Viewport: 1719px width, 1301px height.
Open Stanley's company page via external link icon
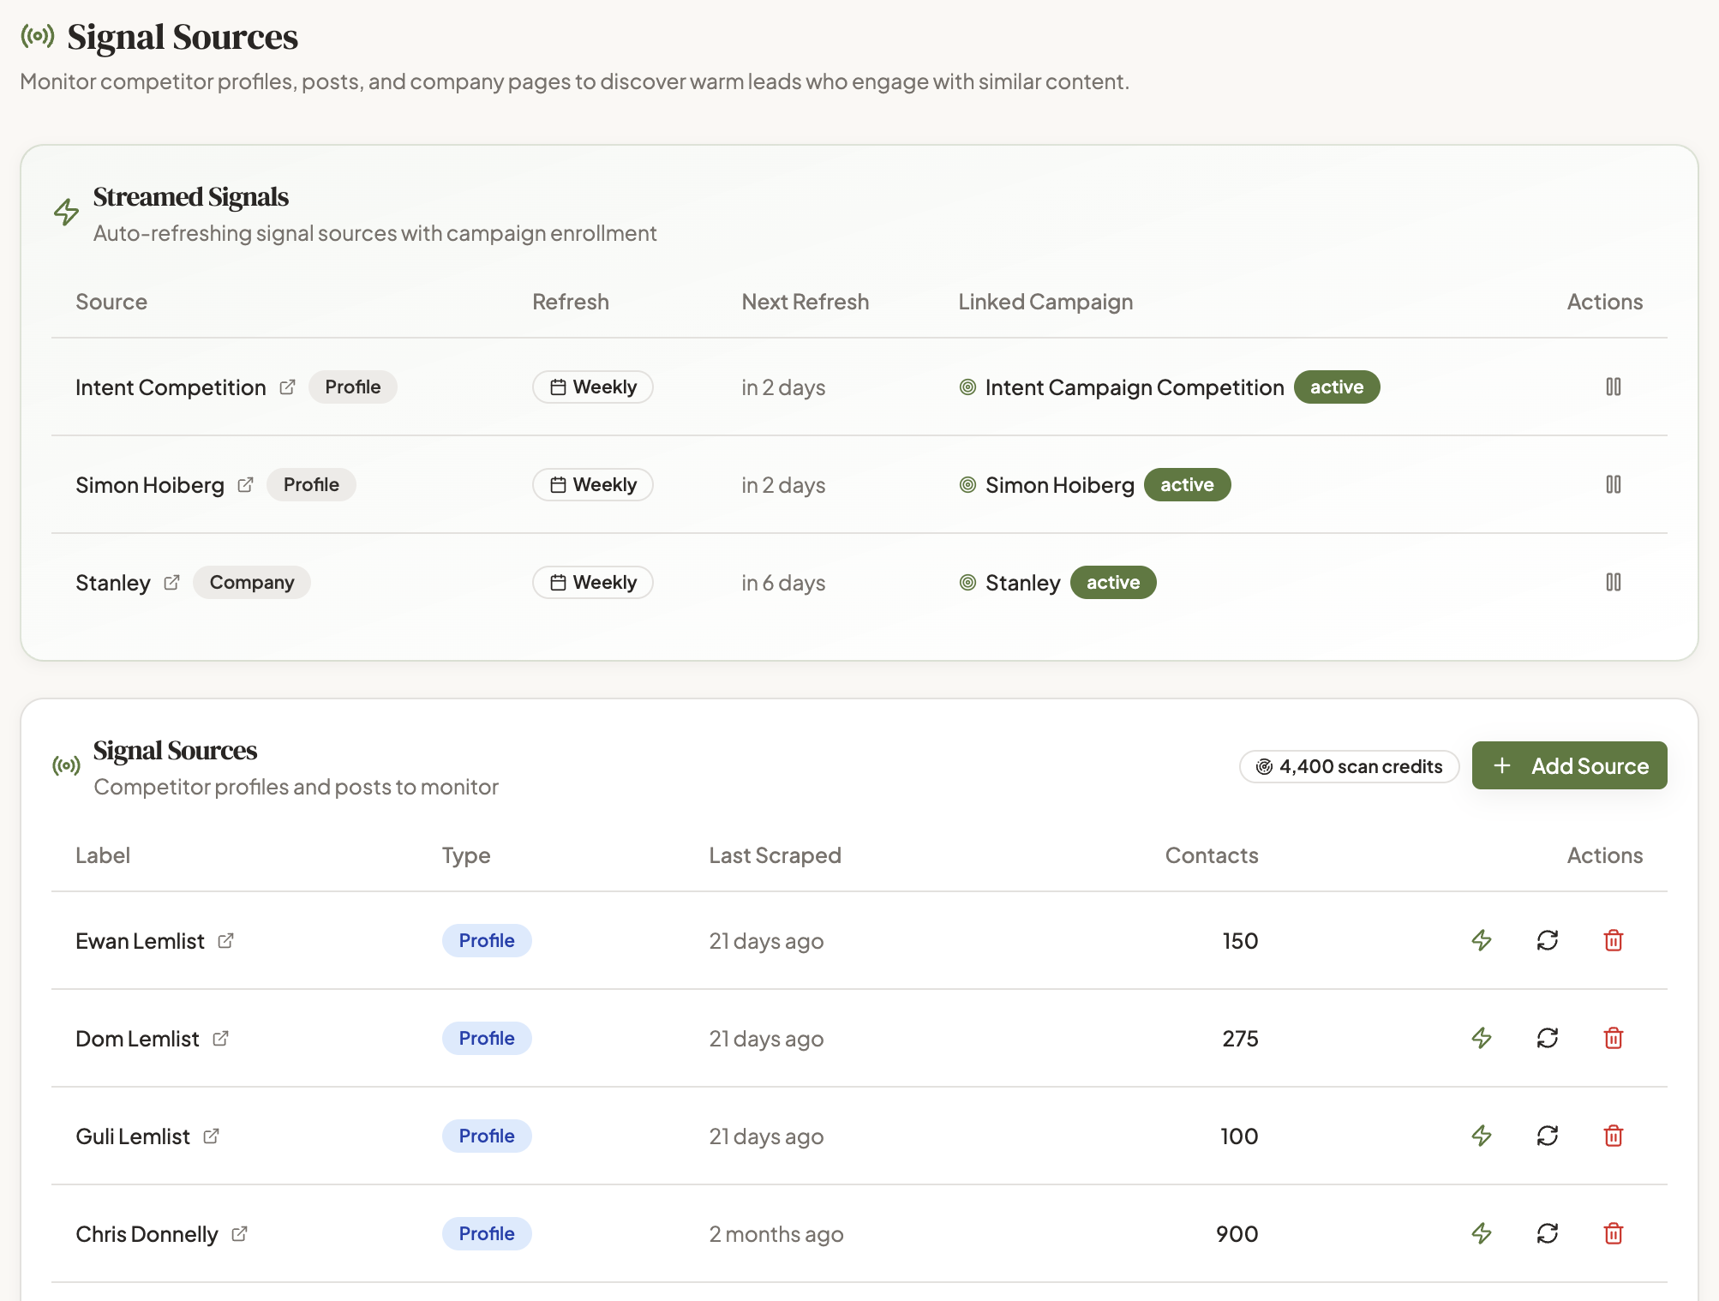tap(171, 582)
